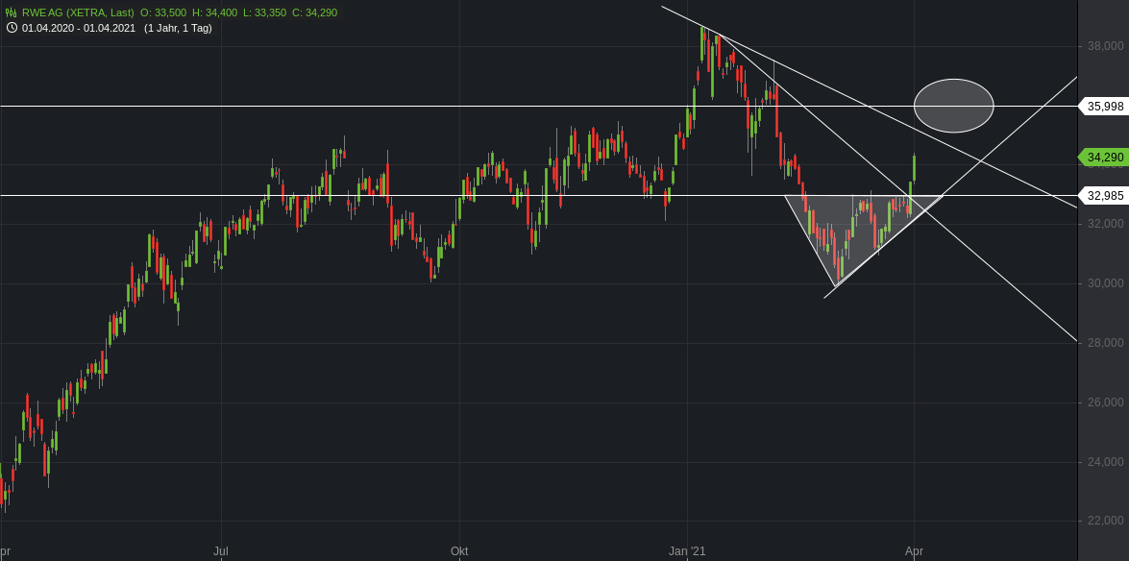Click the Open value O: 33,500

[163, 12]
